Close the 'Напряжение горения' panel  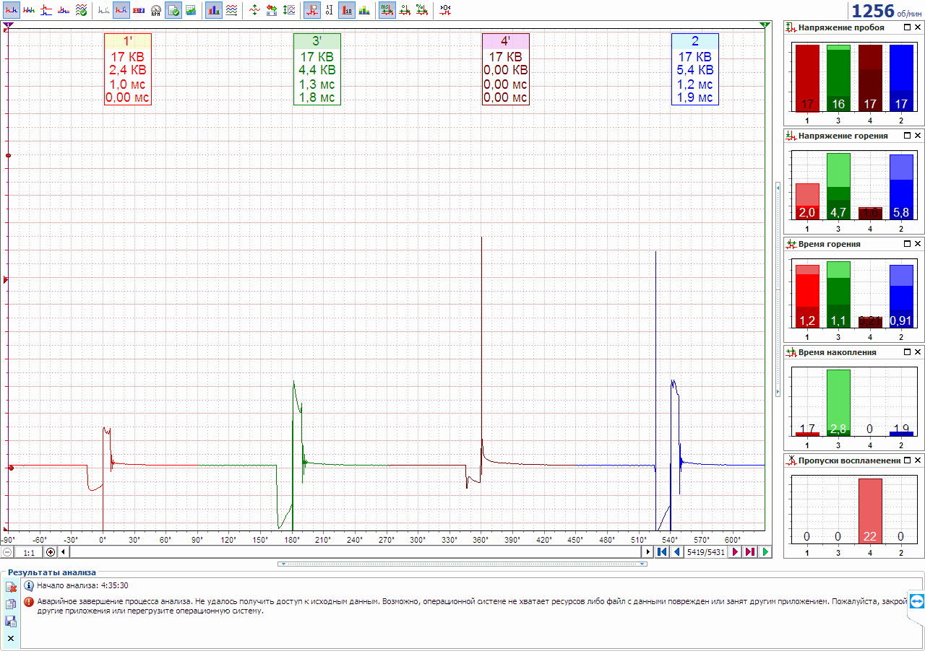pyautogui.click(x=918, y=135)
